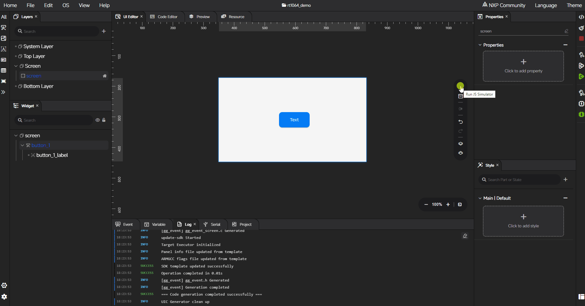Viewport: 585px width, 306px height.
Task: Click the undo arrow in the canvas toolbar
Action: pos(460,122)
